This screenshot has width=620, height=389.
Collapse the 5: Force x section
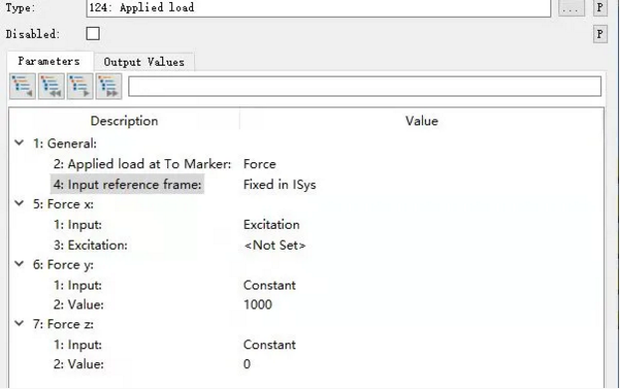(x=19, y=204)
